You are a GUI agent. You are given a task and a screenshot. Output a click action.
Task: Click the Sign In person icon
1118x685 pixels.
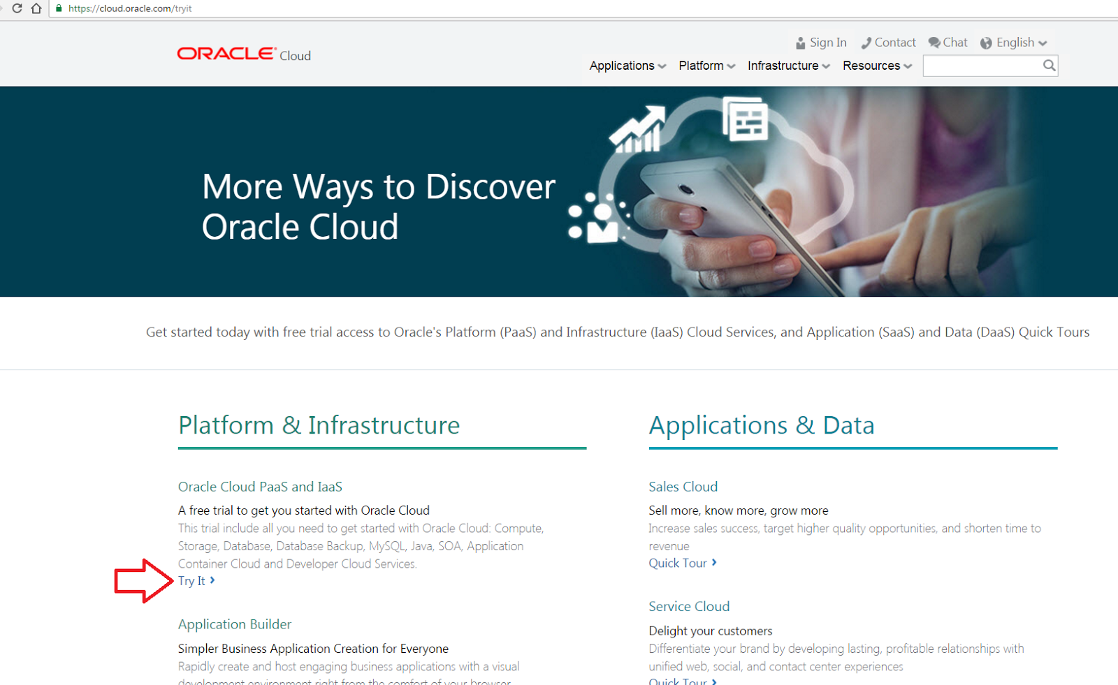coord(800,43)
